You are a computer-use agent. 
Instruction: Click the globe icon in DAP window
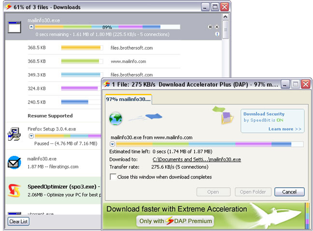coord(116,118)
